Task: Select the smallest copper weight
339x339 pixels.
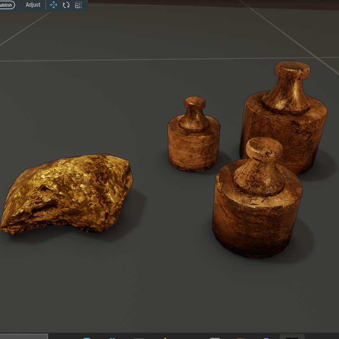Action: click(194, 146)
